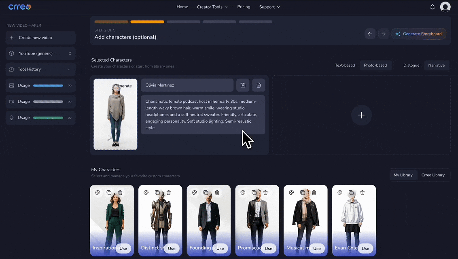Click the Generate Storyboard button
The height and width of the screenshot is (259, 458).
[419, 34]
